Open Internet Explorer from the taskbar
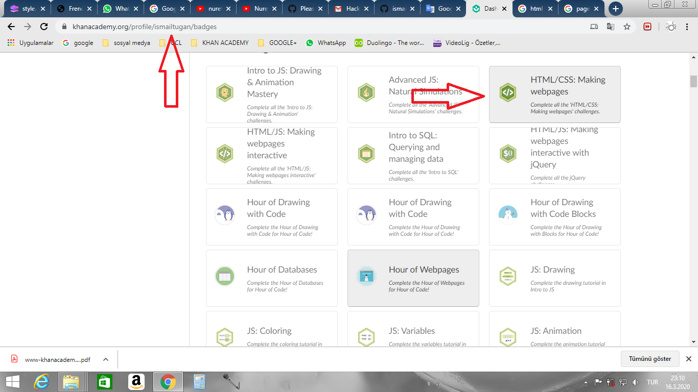This screenshot has height=392, width=698. pos(41,381)
